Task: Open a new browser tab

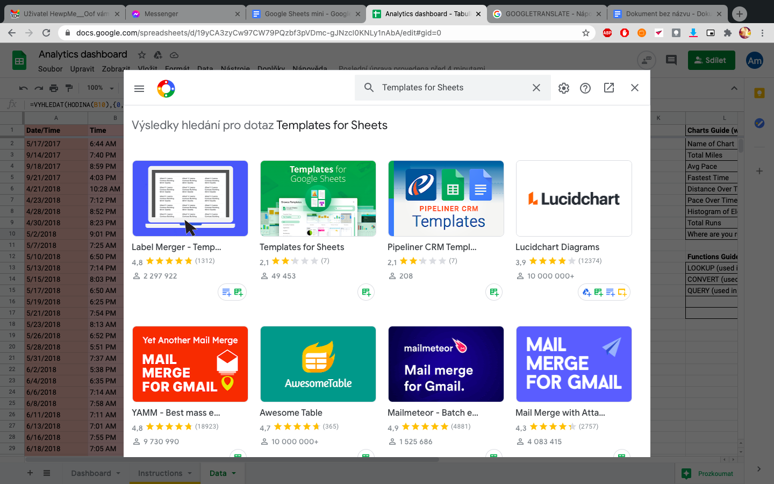Action: coord(740,14)
